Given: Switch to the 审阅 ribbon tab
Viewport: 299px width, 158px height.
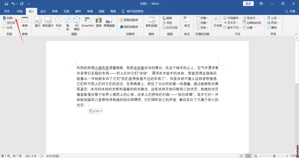Looking at the screenshot, I should tap(90, 11).
